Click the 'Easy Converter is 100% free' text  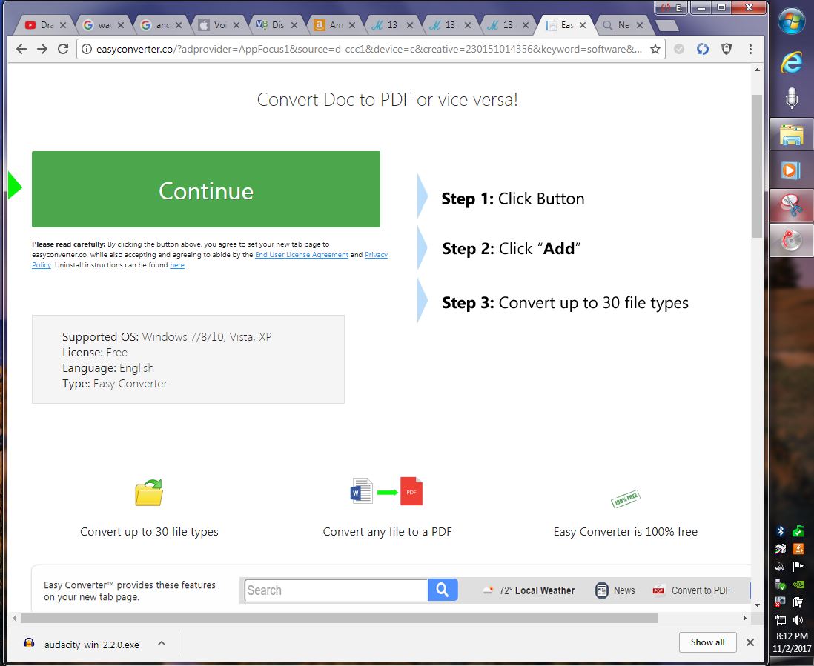click(625, 532)
